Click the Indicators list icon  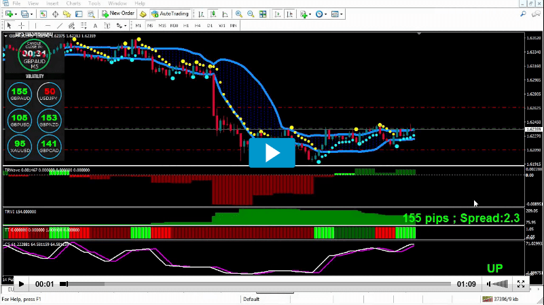tap(304, 14)
